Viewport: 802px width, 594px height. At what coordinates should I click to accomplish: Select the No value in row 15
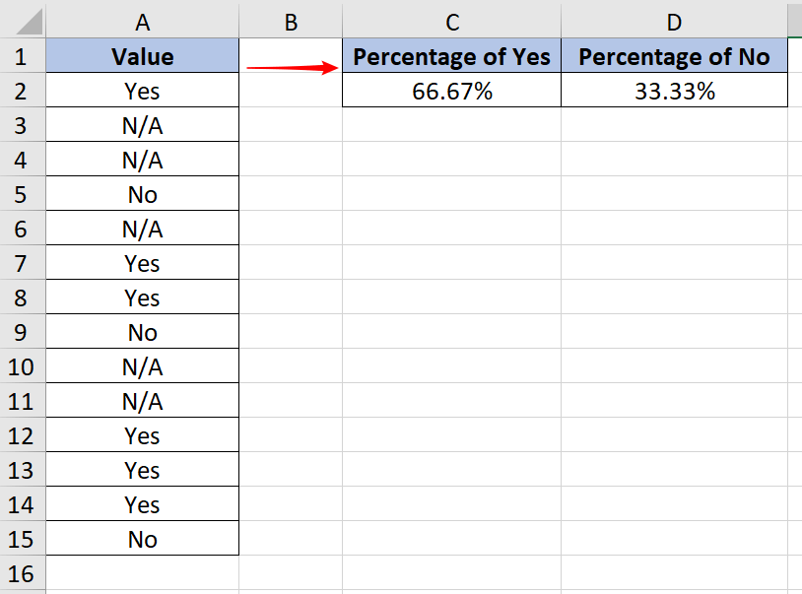(x=142, y=538)
